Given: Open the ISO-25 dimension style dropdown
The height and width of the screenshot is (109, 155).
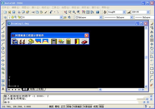Looking at the screenshot, I should (x=148, y=12).
